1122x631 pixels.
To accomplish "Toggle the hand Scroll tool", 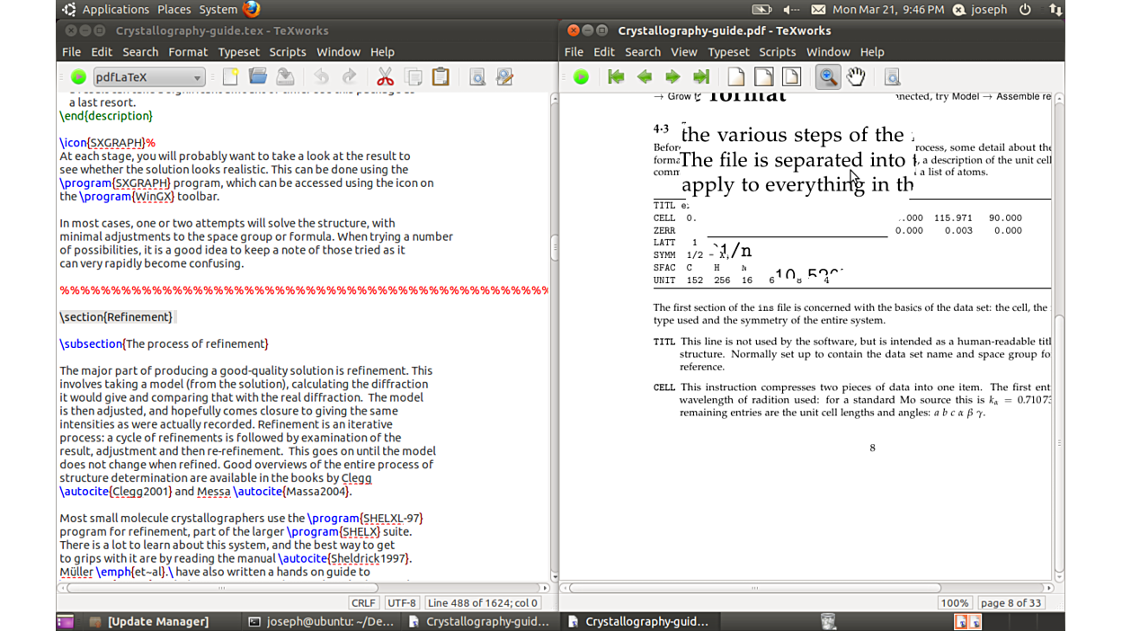I will pyautogui.click(x=856, y=77).
